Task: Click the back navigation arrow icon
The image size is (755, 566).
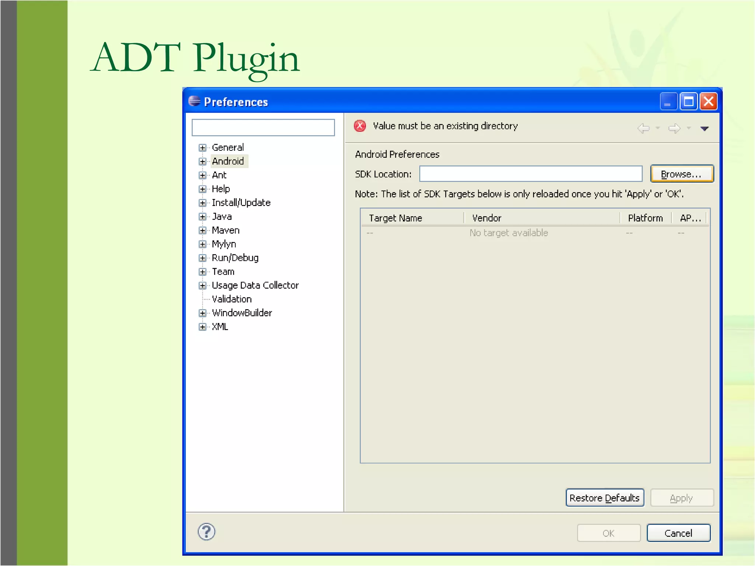Action: pos(644,128)
